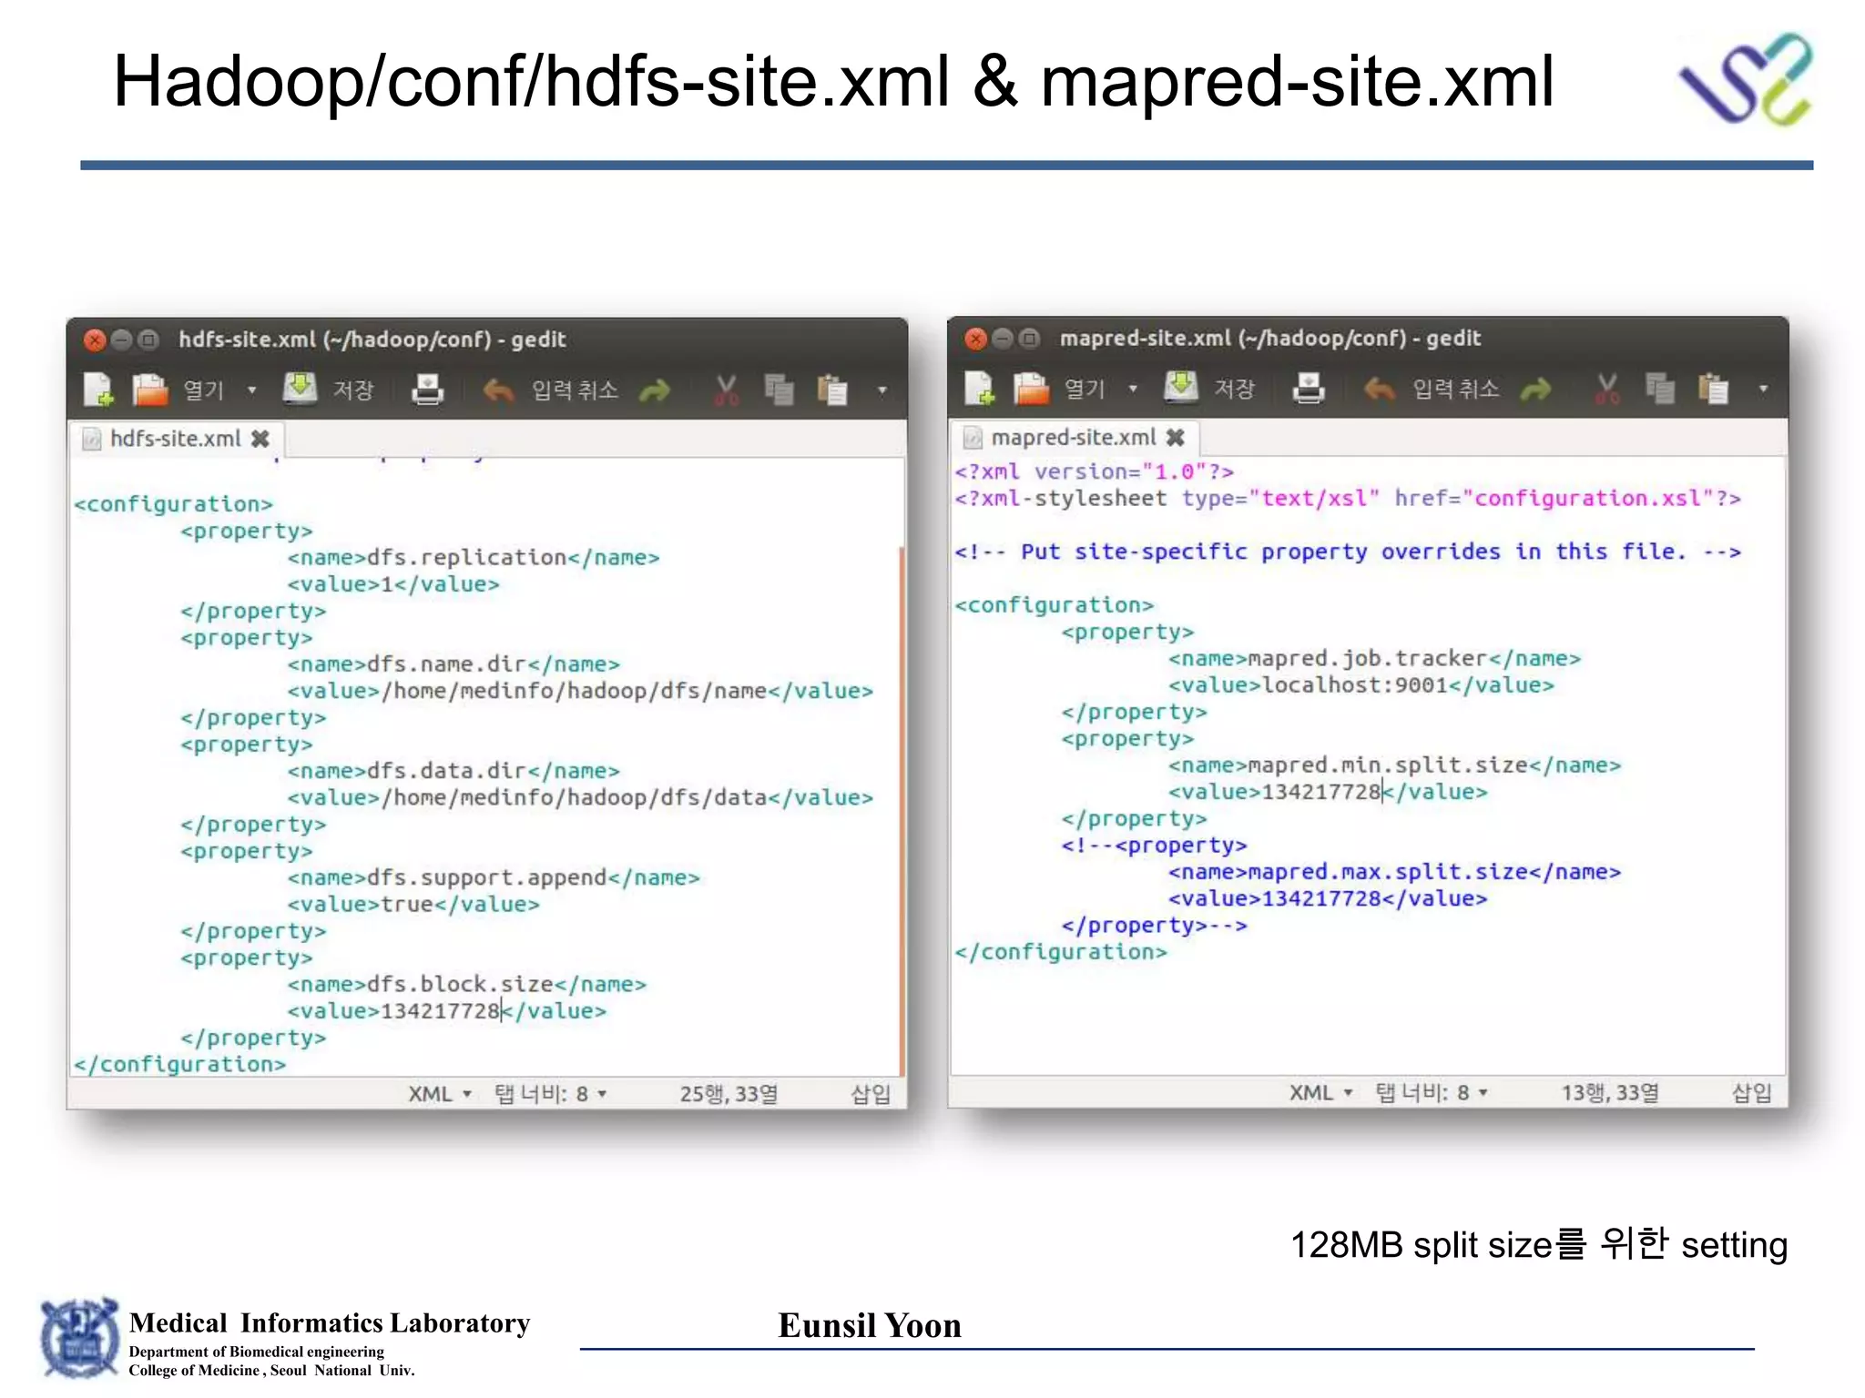
Task: Click the dfs.support.append name line
Action: tap(494, 877)
